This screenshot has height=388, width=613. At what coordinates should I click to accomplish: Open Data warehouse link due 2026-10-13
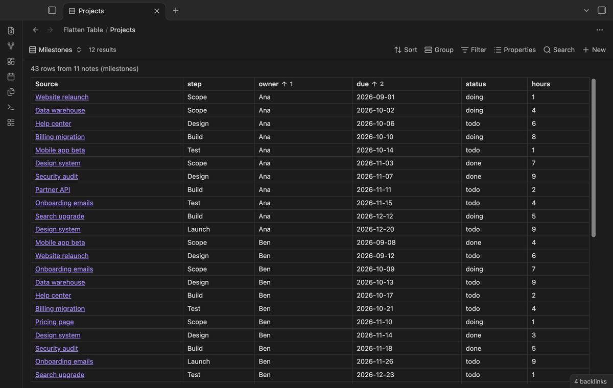pos(60,282)
